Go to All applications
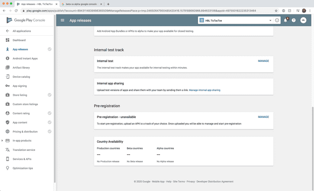The height and width of the screenshot is (191, 314). [x=22, y=31]
